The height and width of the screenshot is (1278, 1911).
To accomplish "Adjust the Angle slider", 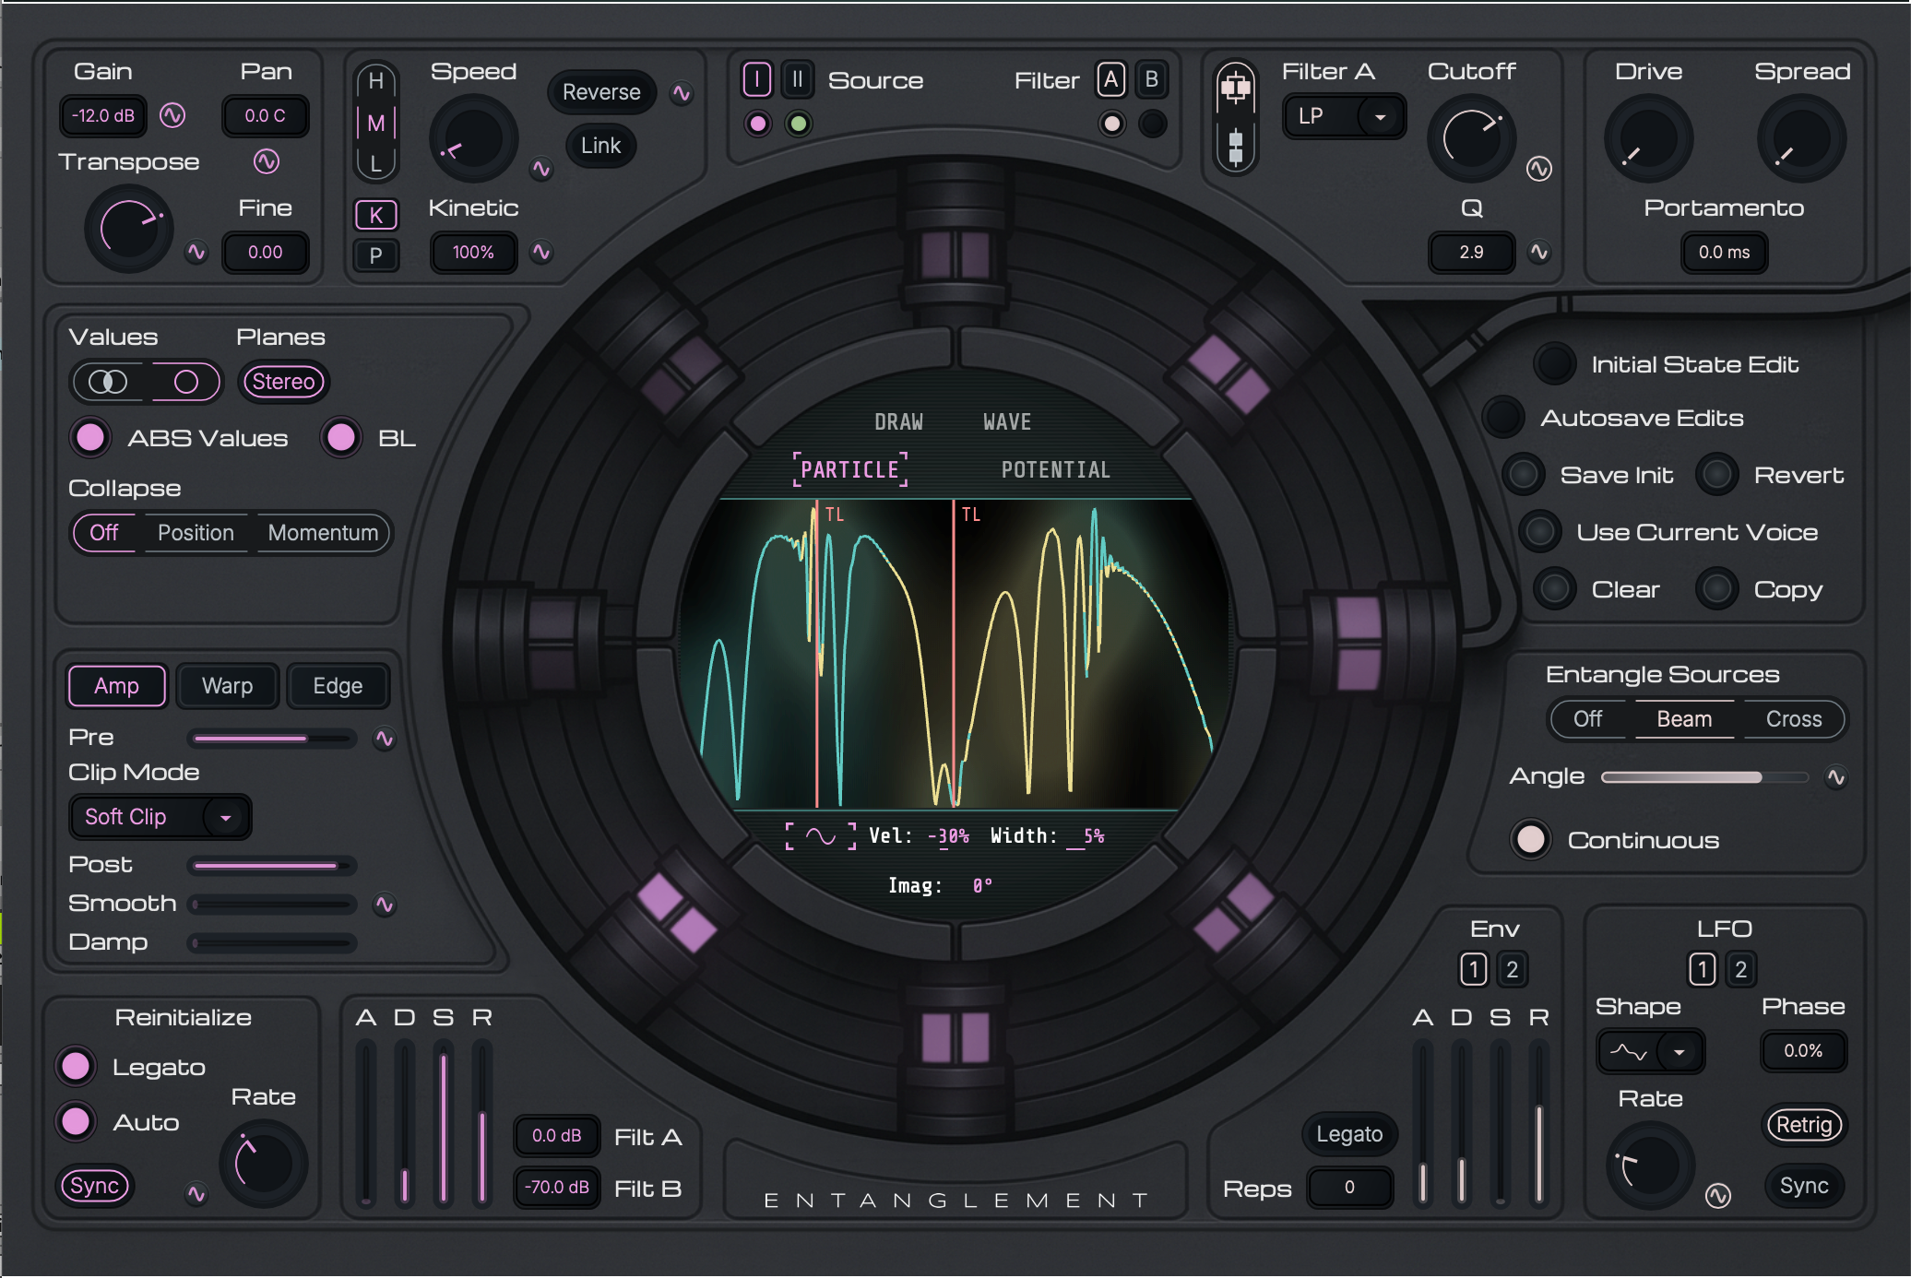I will tap(1703, 777).
